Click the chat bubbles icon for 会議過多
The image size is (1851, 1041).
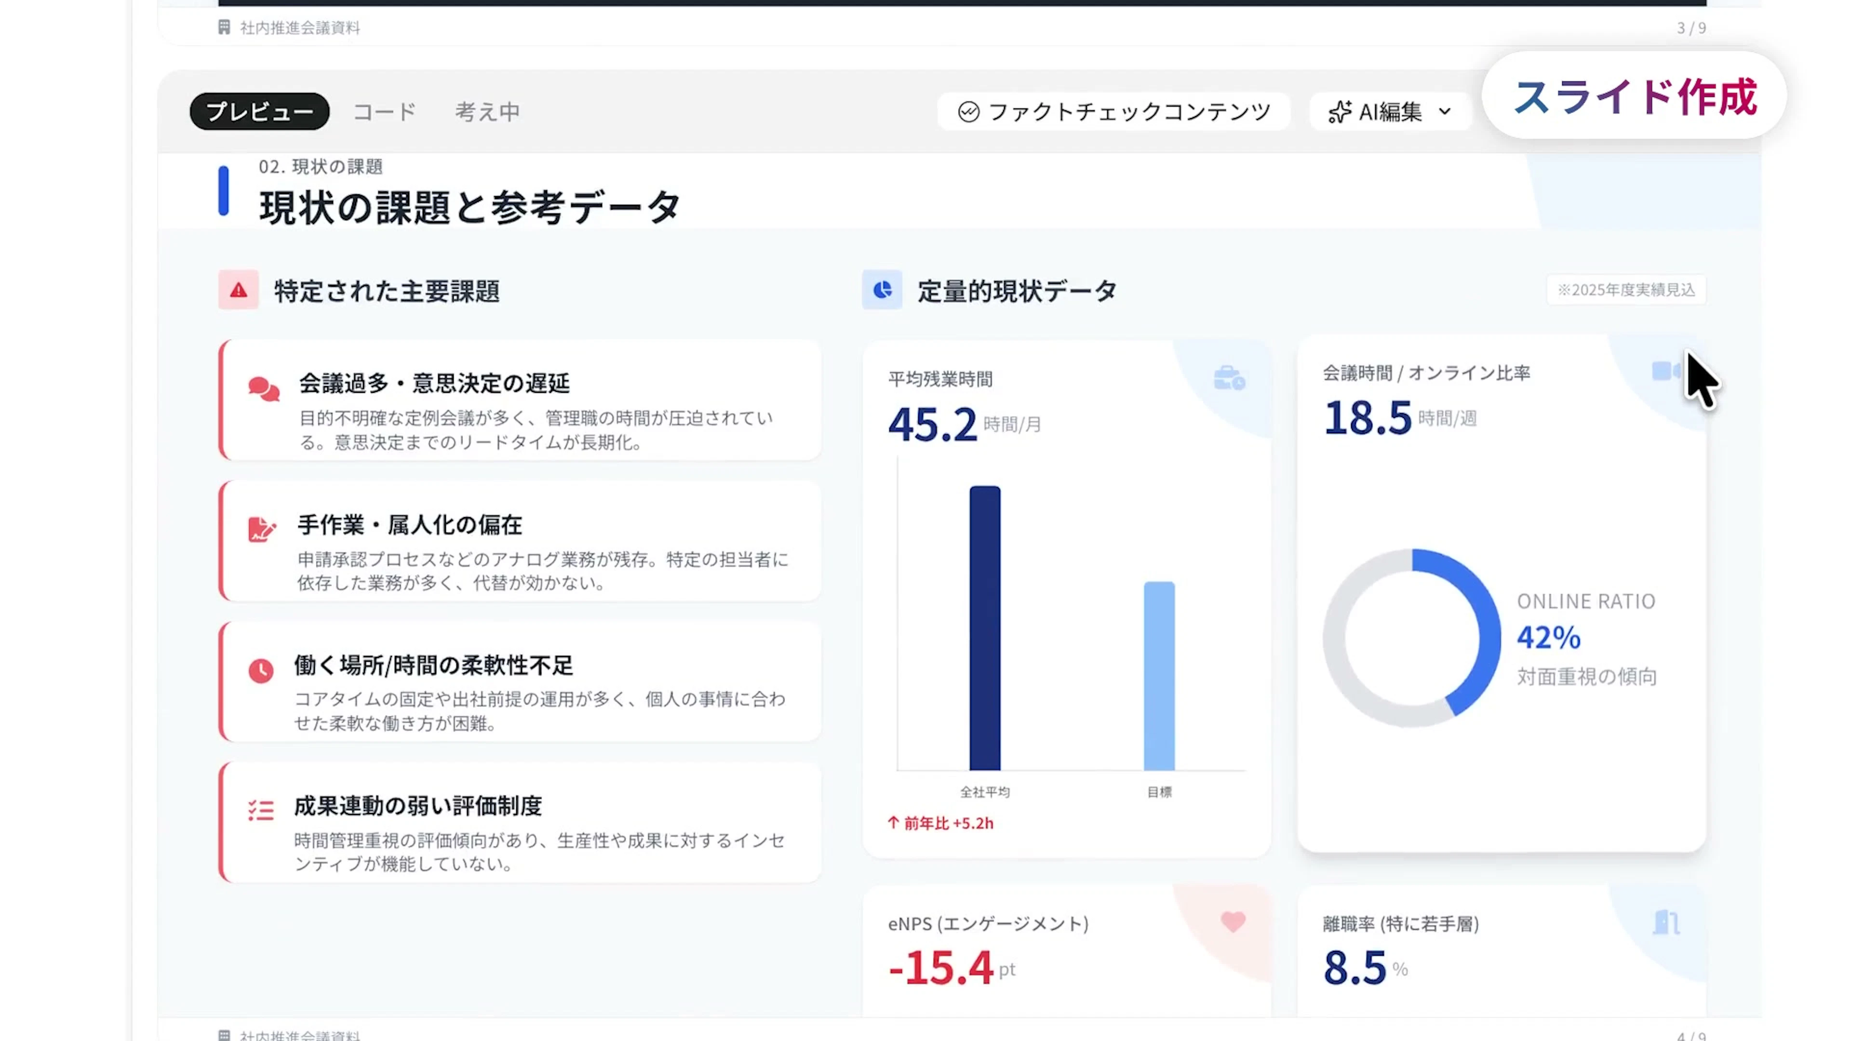pos(263,388)
